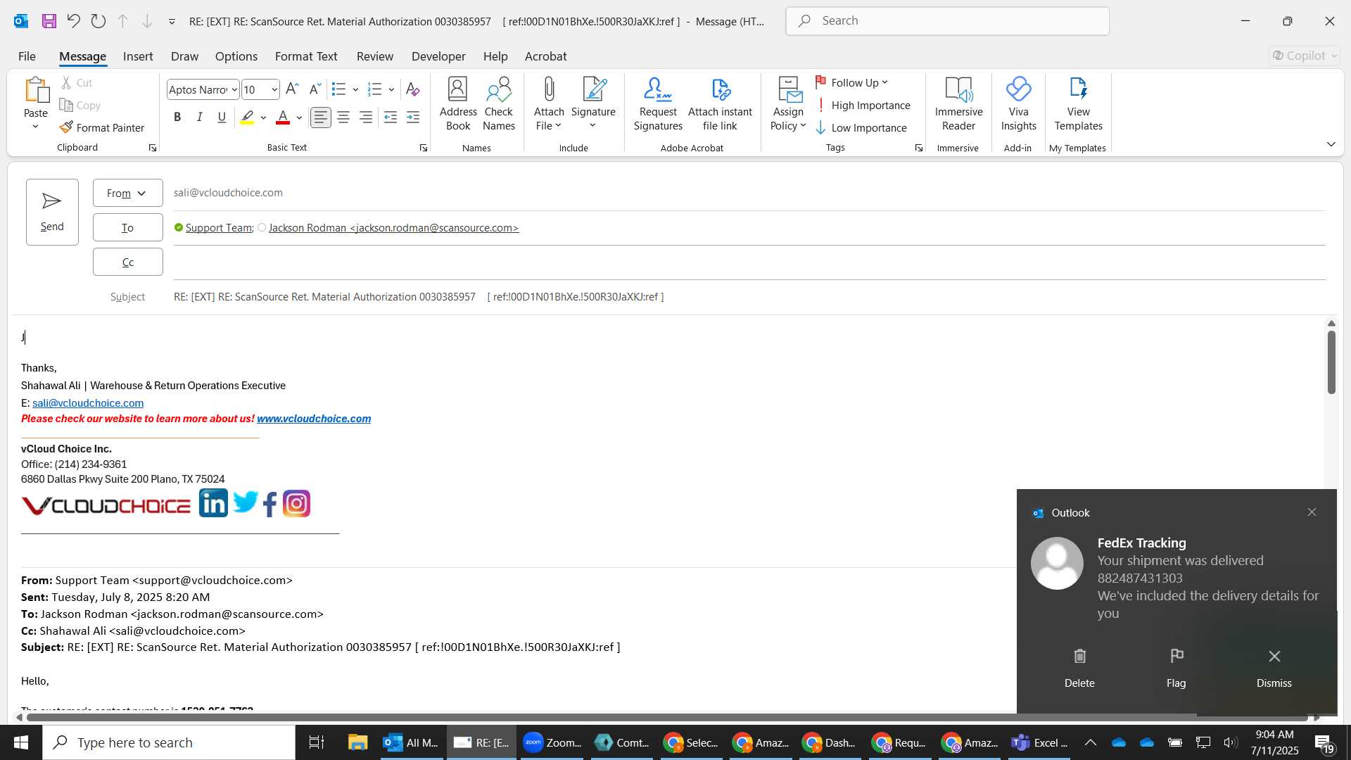The image size is (1351, 760).
Task: Open text highlight color dropdown arrow
Action: point(263,118)
